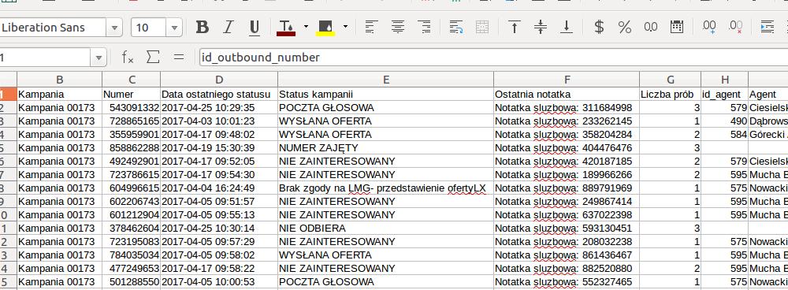Image resolution: width=788 pixels, height=290 pixels.
Task: Select cell '2017-04-25 10:30:14'
Action: 219,229
